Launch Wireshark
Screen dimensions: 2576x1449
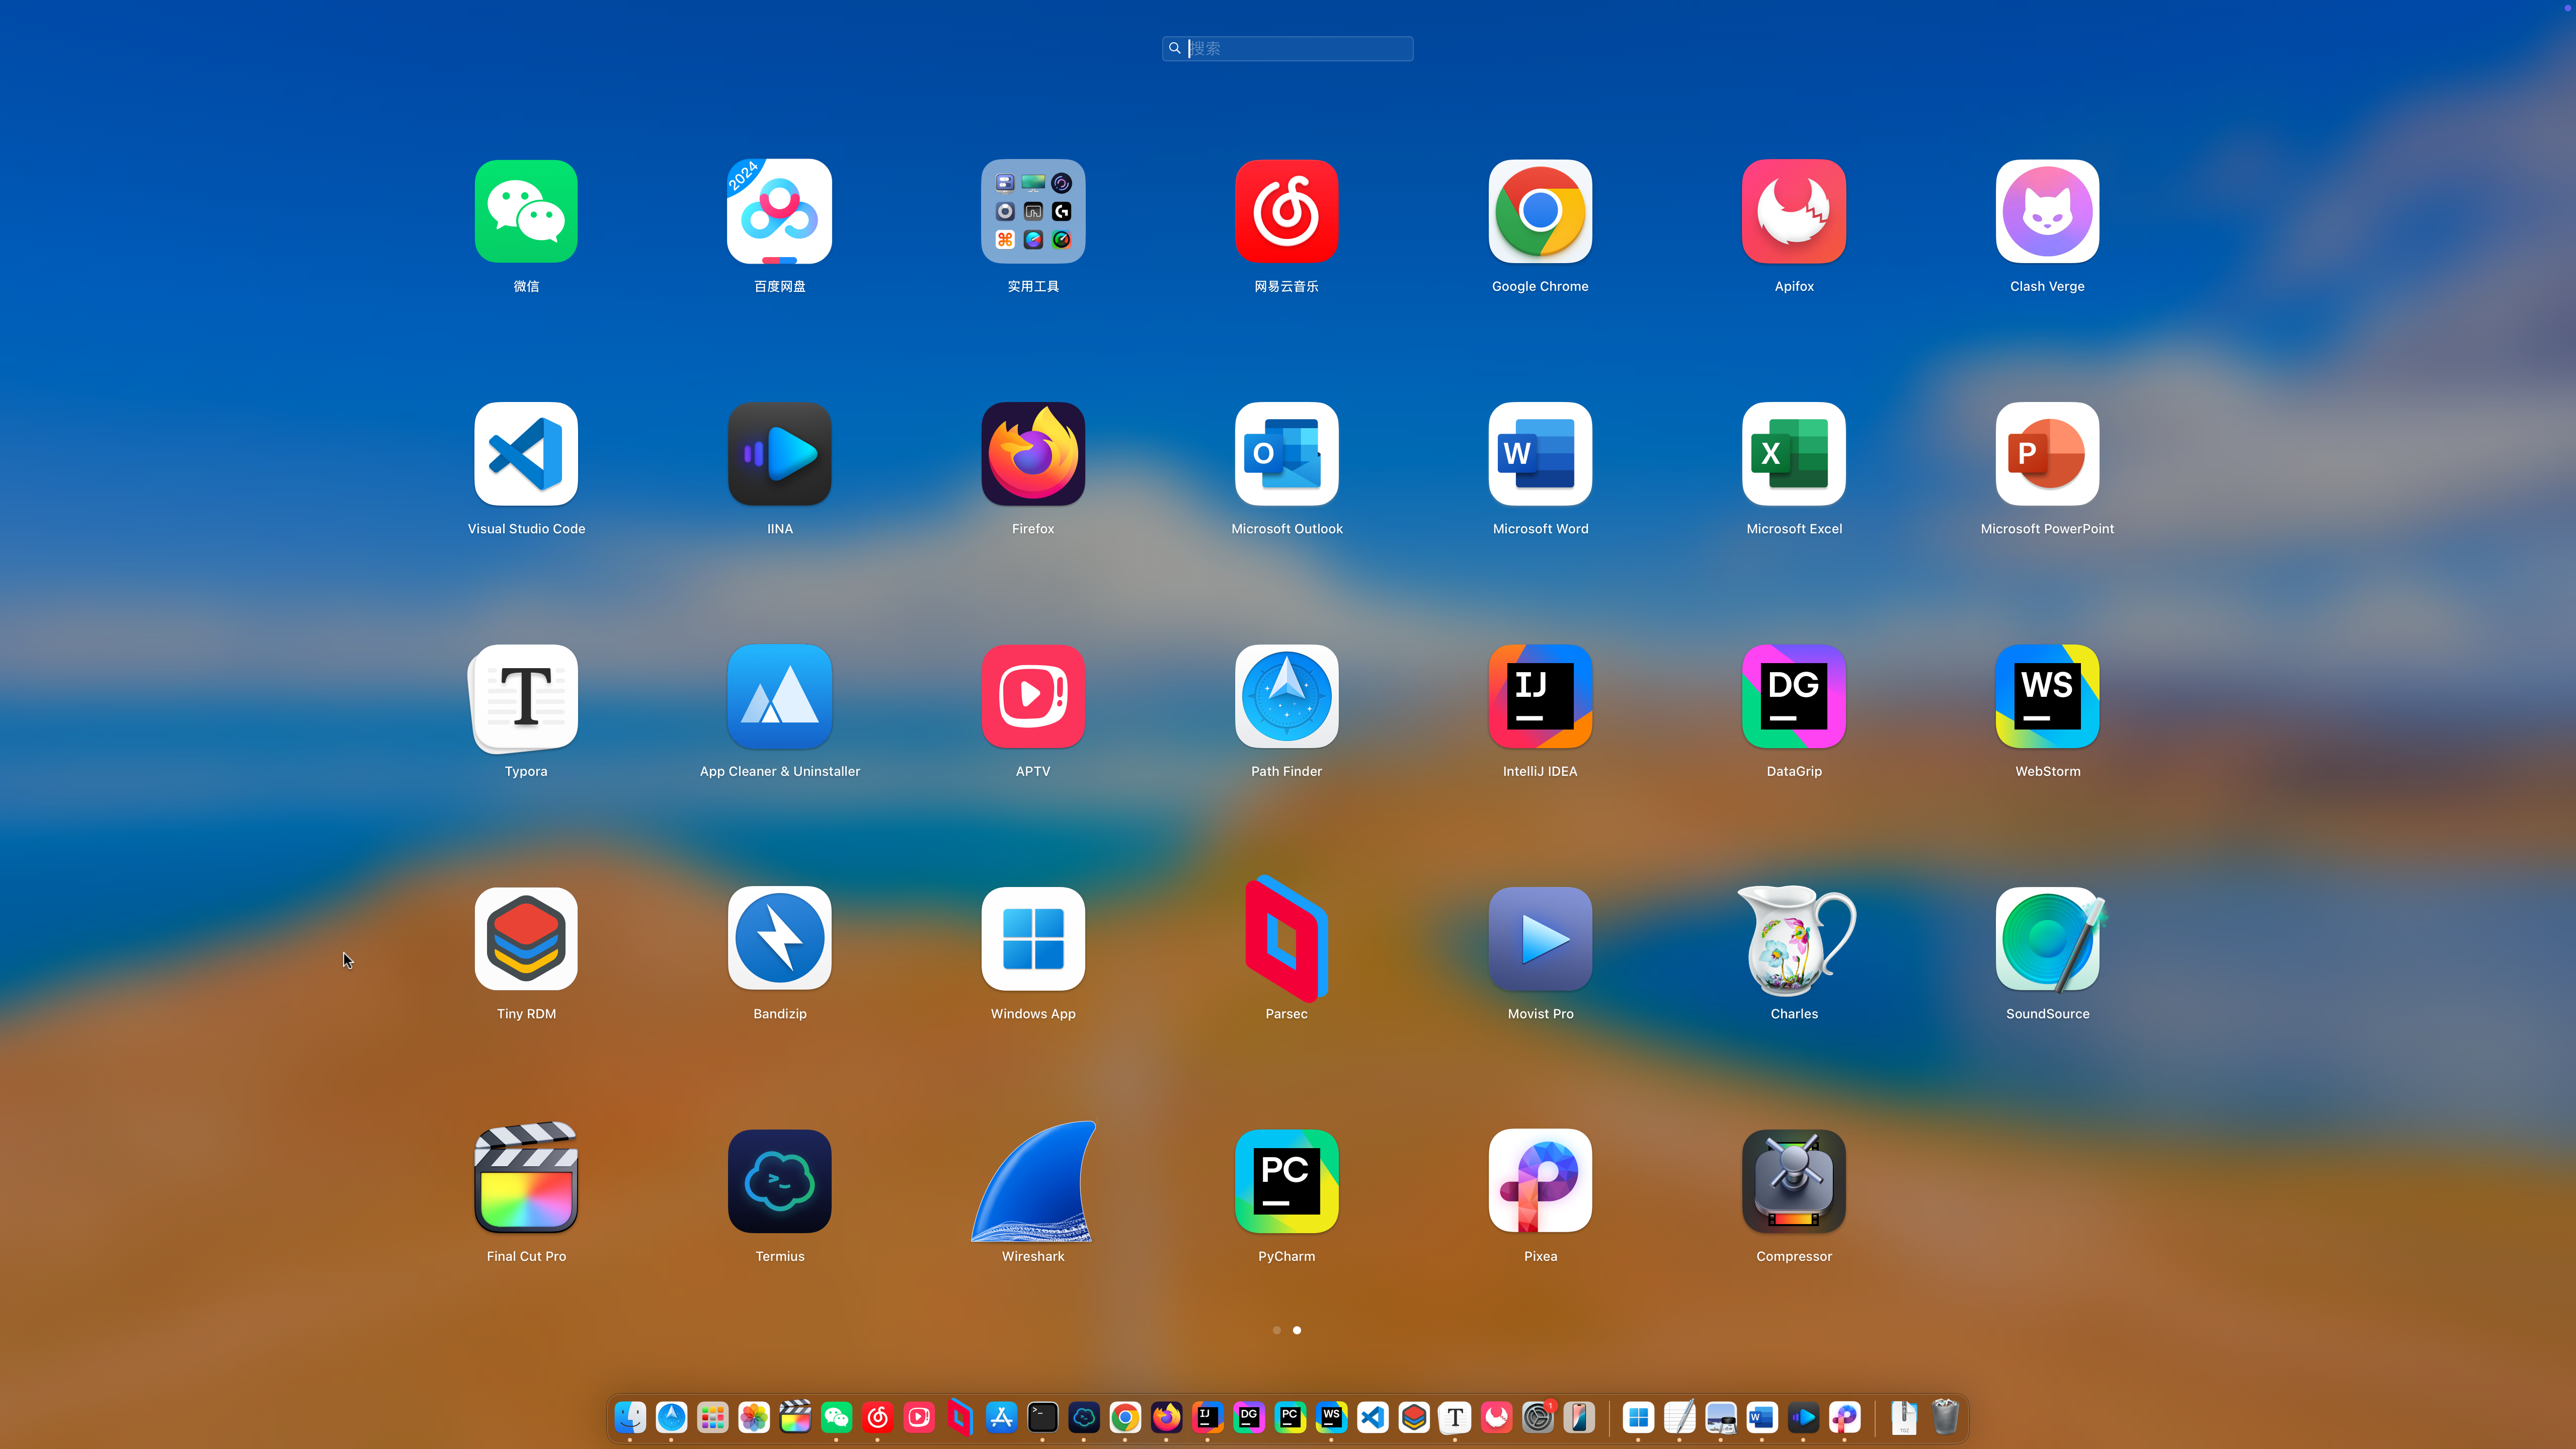point(1033,1182)
